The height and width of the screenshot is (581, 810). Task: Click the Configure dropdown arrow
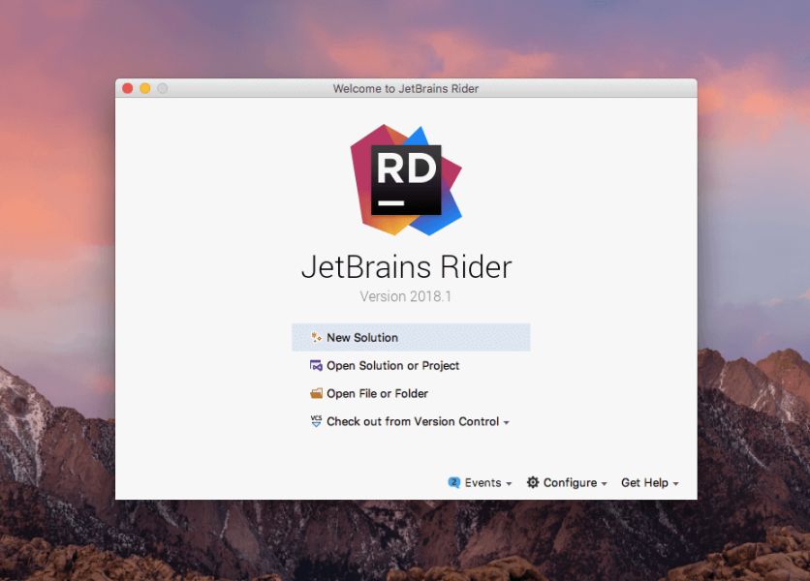pos(604,484)
